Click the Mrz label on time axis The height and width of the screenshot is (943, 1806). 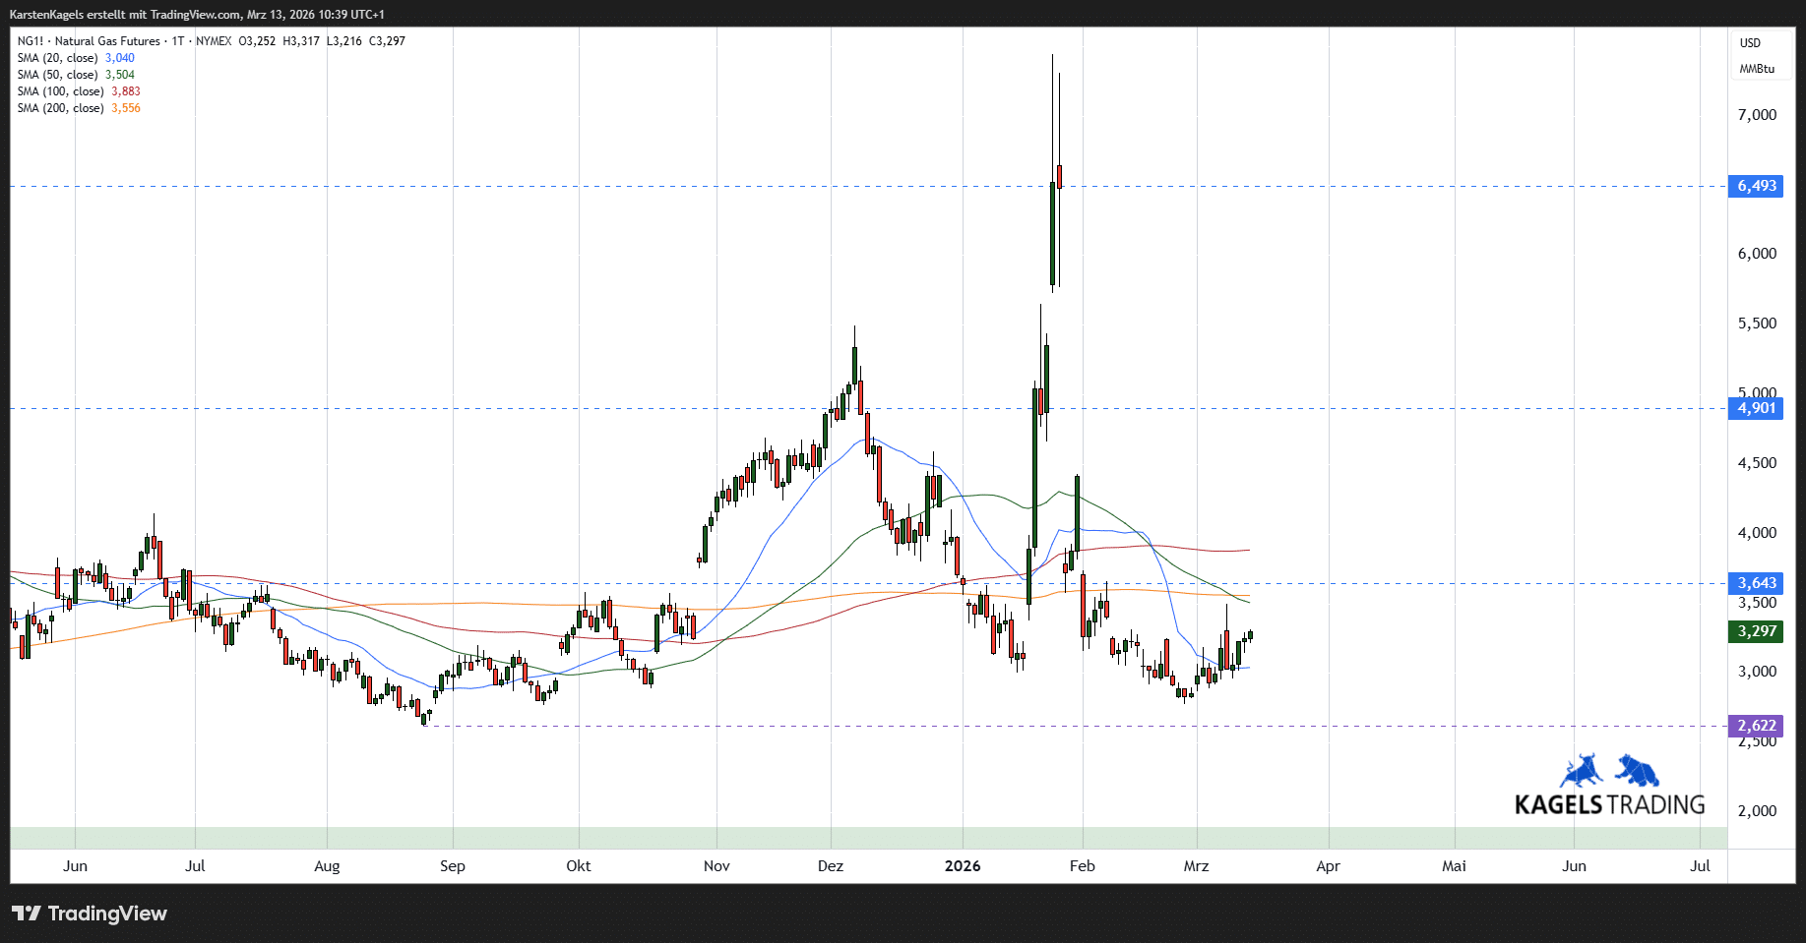coord(1196,866)
